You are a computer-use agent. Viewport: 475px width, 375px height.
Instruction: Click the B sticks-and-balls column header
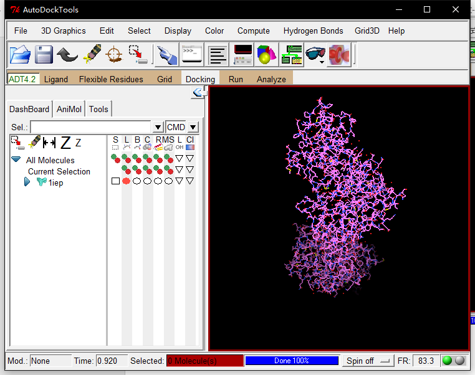click(x=137, y=143)
